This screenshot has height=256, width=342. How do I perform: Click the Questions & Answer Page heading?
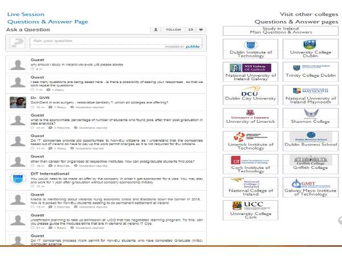point(48,22)
